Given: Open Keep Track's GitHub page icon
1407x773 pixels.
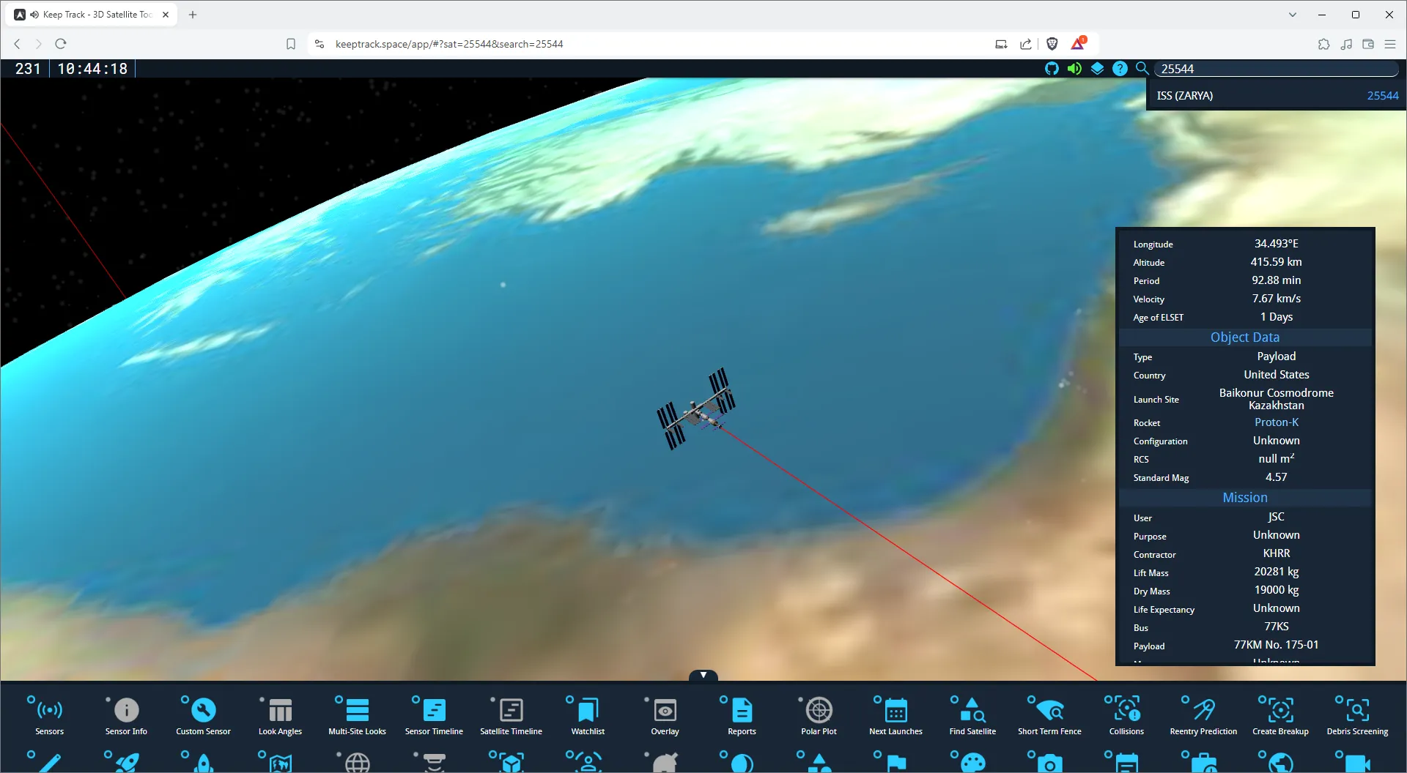Looking at the screenshot, I should (x=1052, y=68).
